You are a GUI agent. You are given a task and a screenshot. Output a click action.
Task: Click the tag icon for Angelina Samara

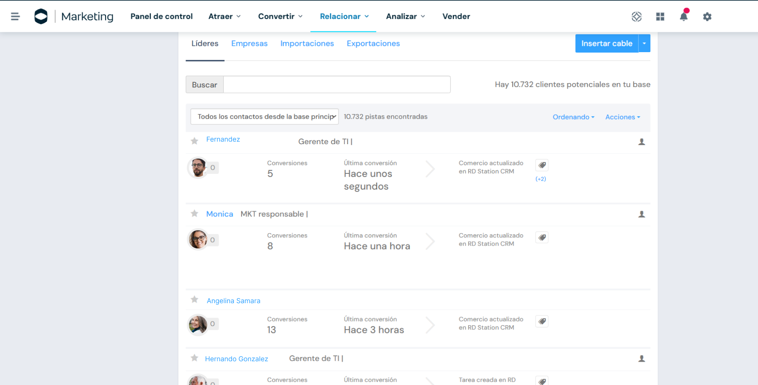point(542,321)
